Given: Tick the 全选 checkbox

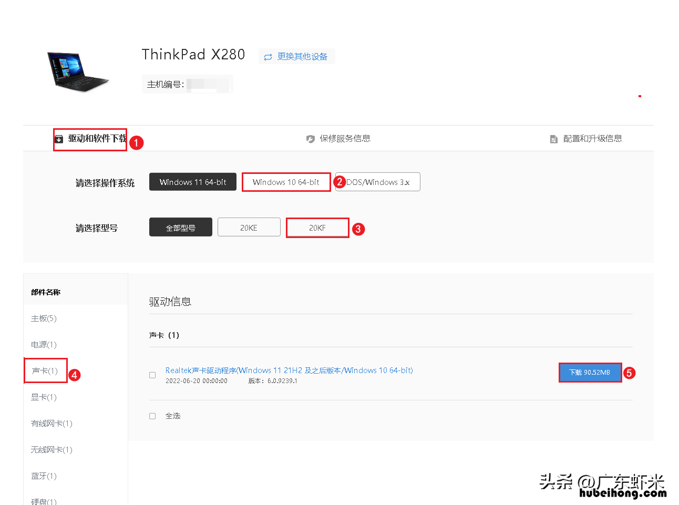Looking at the screenshot, I should (152, 416).
